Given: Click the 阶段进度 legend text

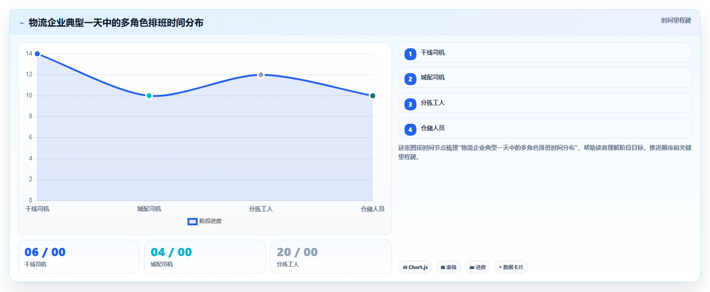Looking at the screenshot, I should click(210, 222).
